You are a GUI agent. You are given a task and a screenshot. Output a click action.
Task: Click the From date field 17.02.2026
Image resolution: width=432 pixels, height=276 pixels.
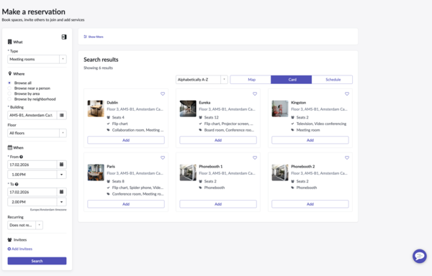(x=32, y=165)
